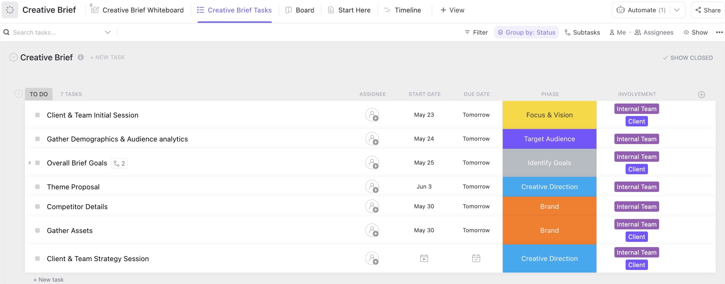Click the Creative Brief space loading icon
This screenshot has height=284, width=725.
coord(10,10)
